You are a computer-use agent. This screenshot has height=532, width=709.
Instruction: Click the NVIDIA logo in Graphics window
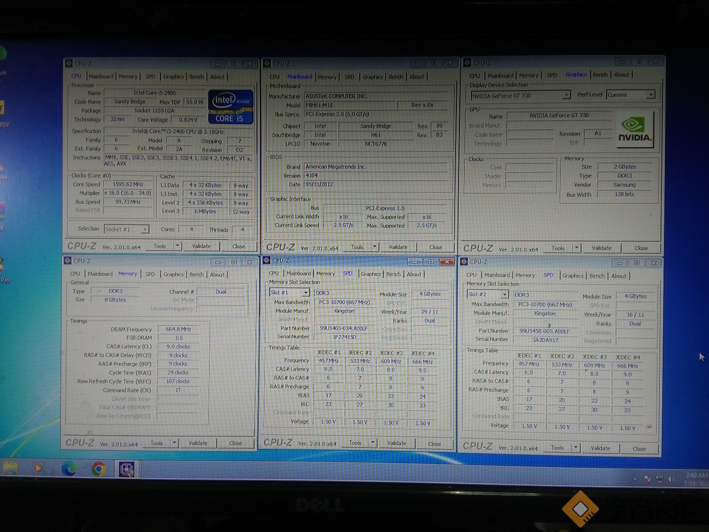[635, 129]
